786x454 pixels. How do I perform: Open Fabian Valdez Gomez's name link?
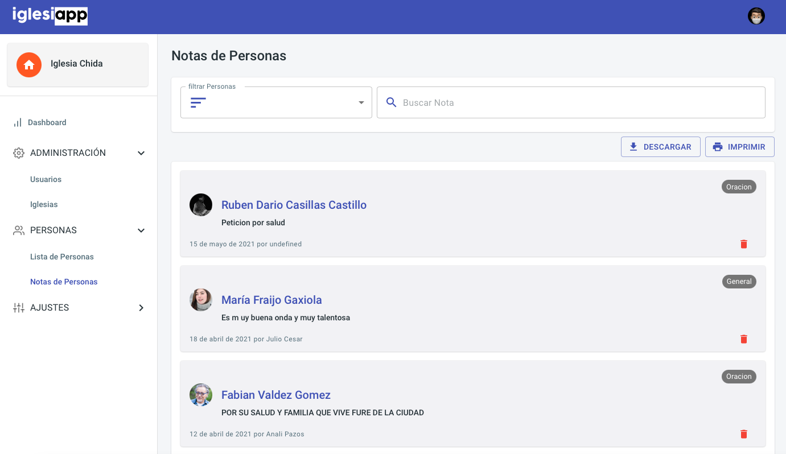coord(276,395)
